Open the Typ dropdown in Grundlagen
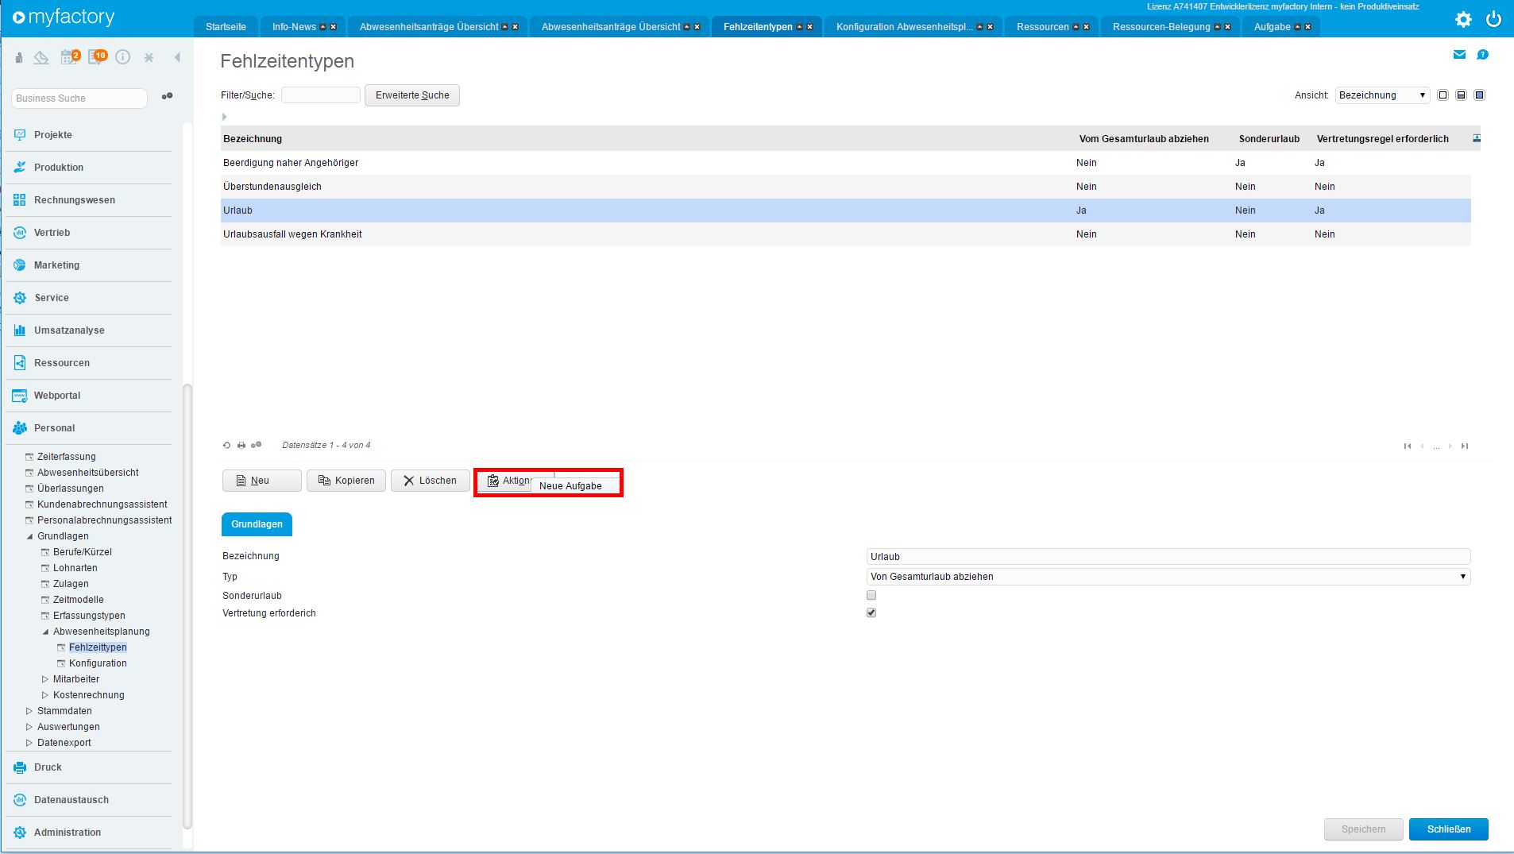The image size is (1514, 854). point(1168,577)
